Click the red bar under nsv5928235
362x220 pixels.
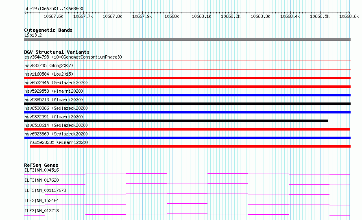pyautogui.click(x=190, y=146)
